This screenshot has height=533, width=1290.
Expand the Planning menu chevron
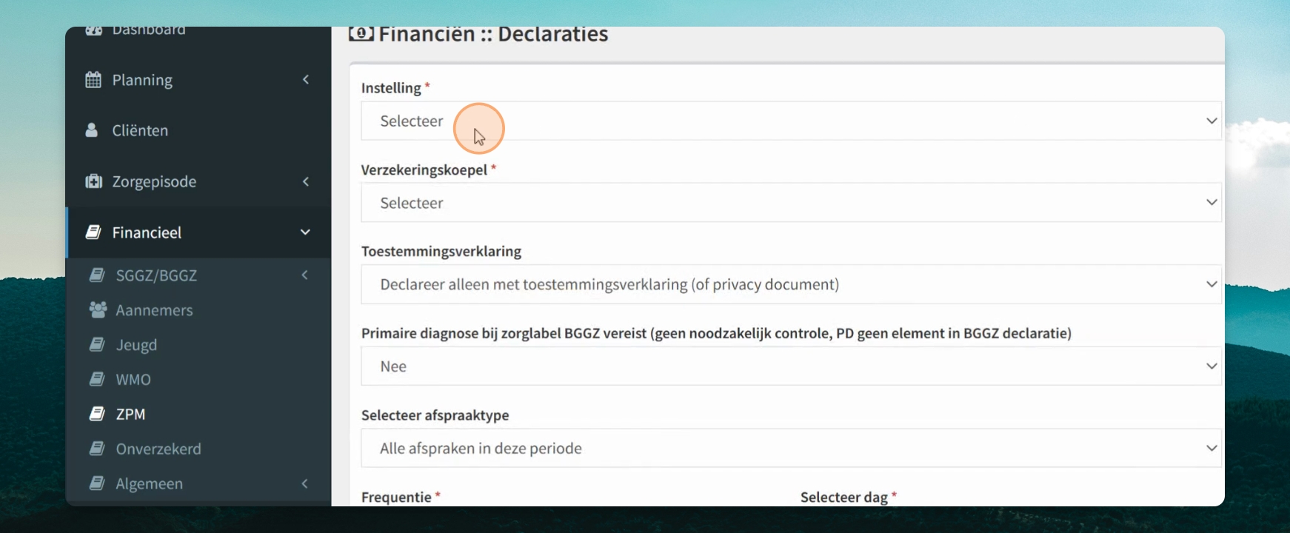coord(306,79)
